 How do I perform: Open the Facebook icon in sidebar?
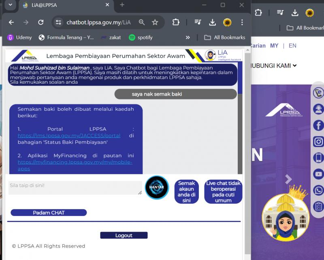tap(318, 125)
